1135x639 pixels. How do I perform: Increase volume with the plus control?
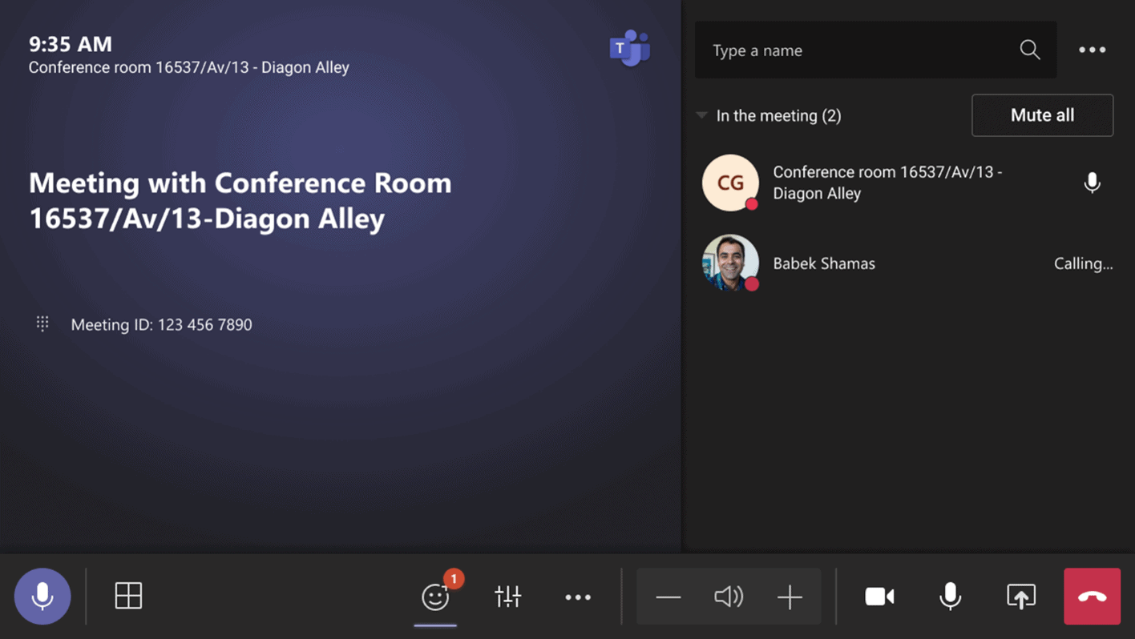point(790,597)
